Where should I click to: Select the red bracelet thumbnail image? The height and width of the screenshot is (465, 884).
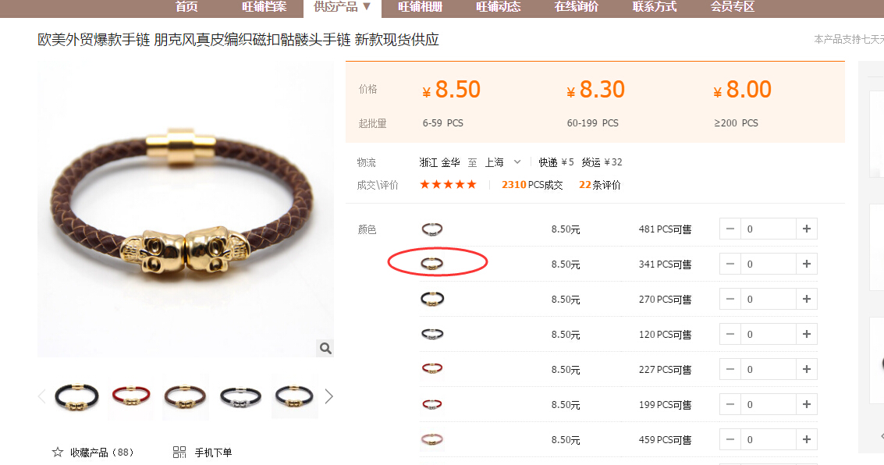coord(131,396)
